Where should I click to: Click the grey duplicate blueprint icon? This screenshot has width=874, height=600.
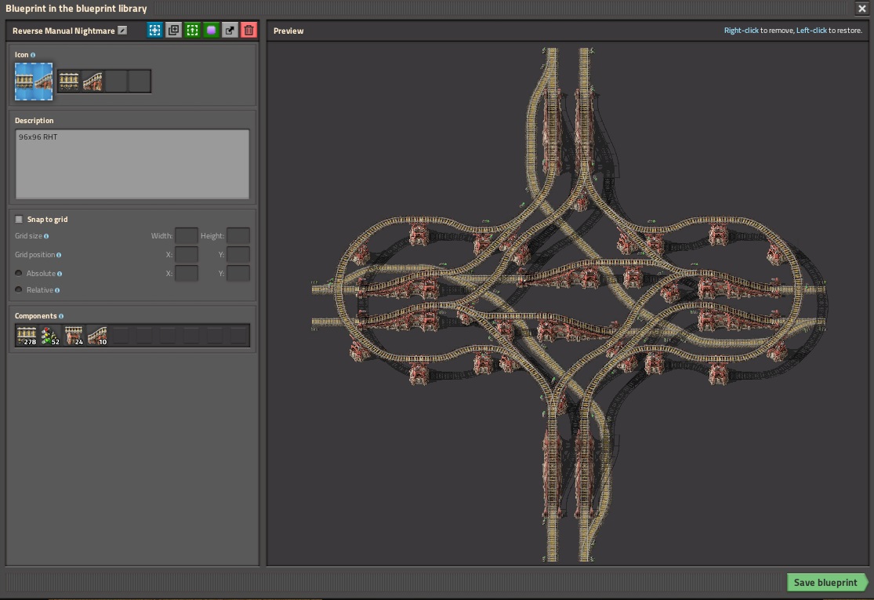coord(173,31)
